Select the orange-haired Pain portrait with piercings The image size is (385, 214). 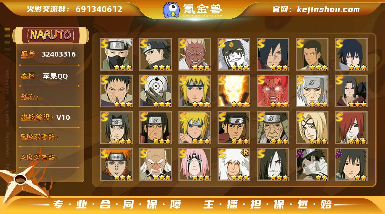pos(116,164)
